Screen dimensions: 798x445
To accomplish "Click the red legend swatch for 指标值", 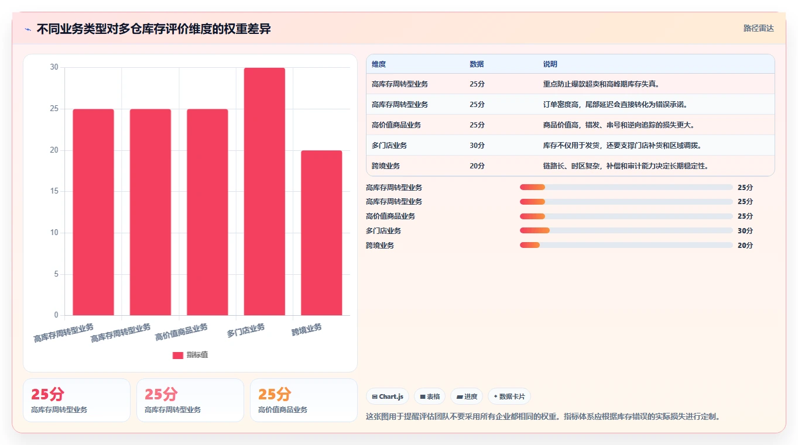I will 178,355.
